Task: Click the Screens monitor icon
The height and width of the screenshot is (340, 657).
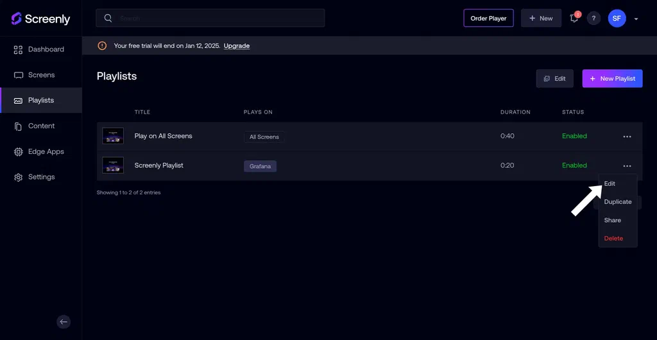Action: pos(18,75)
